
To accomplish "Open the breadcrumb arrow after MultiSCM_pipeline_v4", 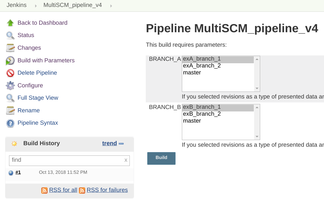I will click(111, 6).
